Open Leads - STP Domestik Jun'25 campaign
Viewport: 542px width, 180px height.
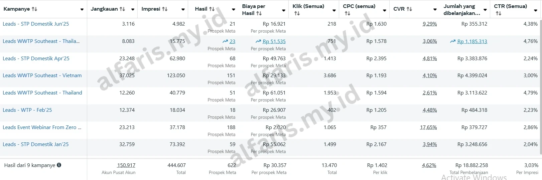pyautogui.click(x=36, y=24)
